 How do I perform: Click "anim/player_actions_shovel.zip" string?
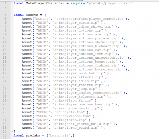[x=85, y=42]
